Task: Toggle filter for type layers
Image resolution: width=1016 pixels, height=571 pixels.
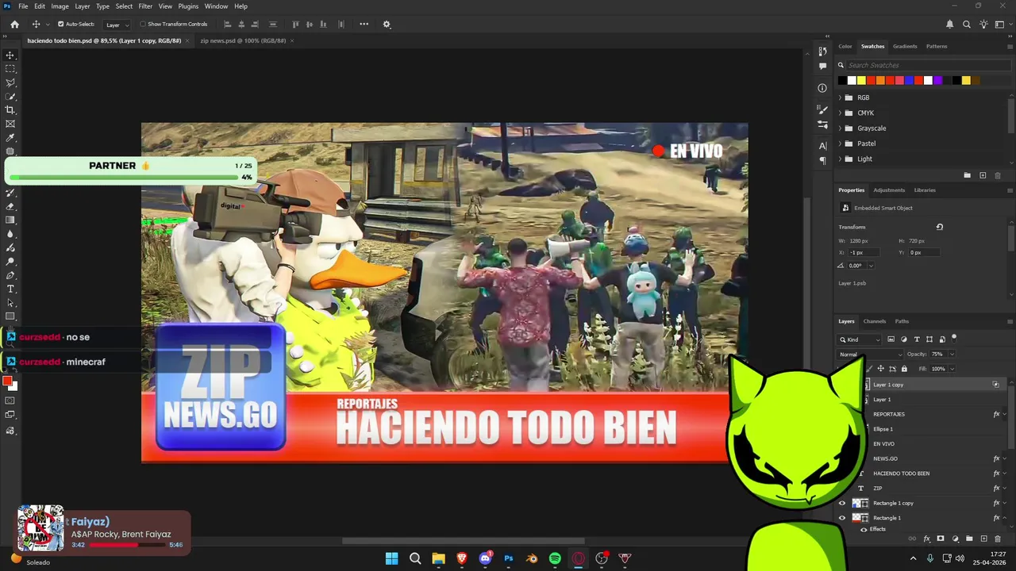Action: [917, 339]
